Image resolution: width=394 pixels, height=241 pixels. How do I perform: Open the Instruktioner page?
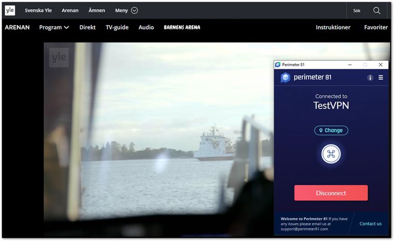tap(333, 27)
